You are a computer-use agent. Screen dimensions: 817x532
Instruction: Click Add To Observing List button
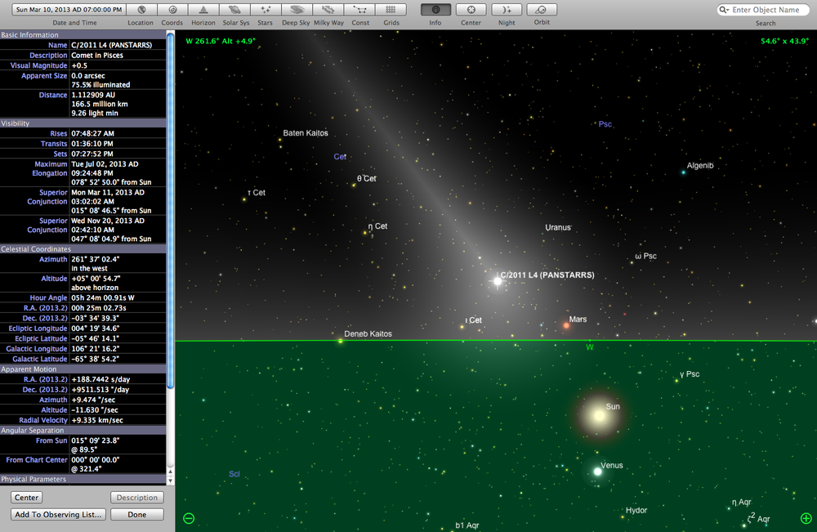pyautogui.click(x=57, y=514)
